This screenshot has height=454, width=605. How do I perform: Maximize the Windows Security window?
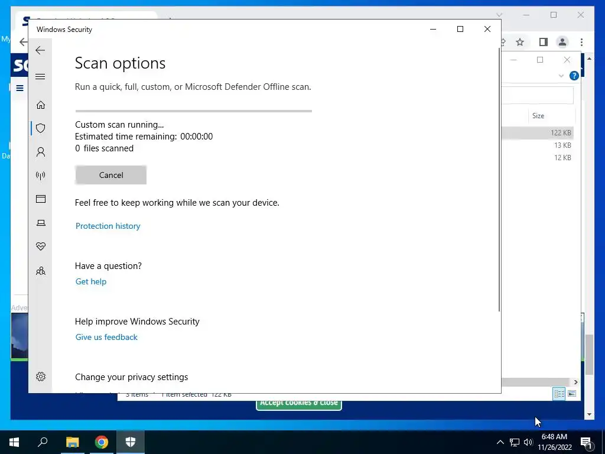[x=460, y=30]
